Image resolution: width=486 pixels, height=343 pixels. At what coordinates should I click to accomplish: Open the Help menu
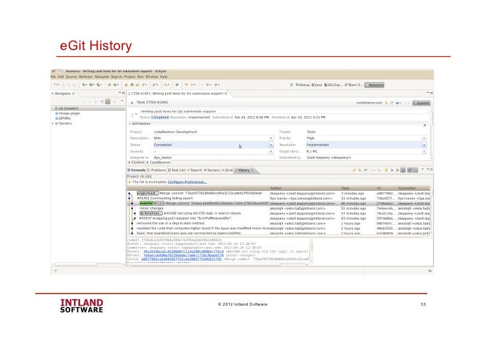point(164,77)
